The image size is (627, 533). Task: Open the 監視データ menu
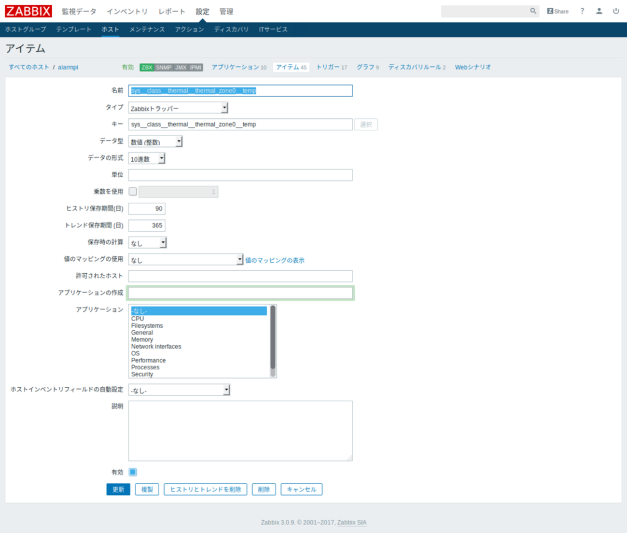(79, 12)
